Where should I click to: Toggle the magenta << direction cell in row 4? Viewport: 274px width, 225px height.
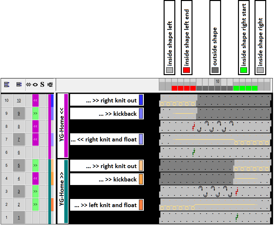click(35, 179)
